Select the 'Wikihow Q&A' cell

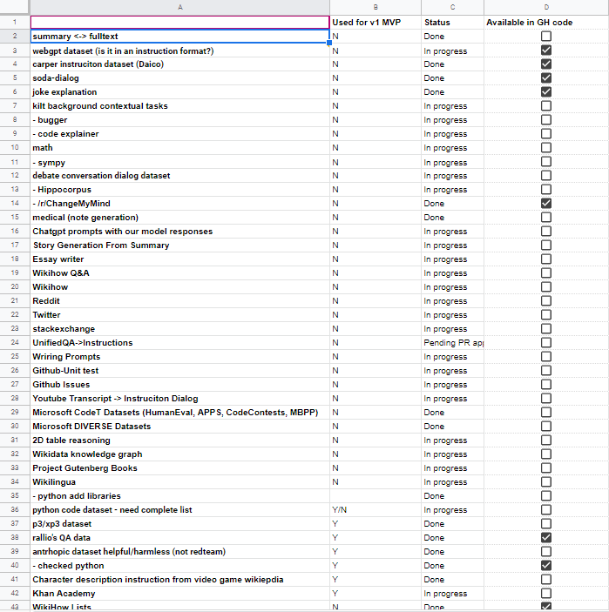click(179, 273)
